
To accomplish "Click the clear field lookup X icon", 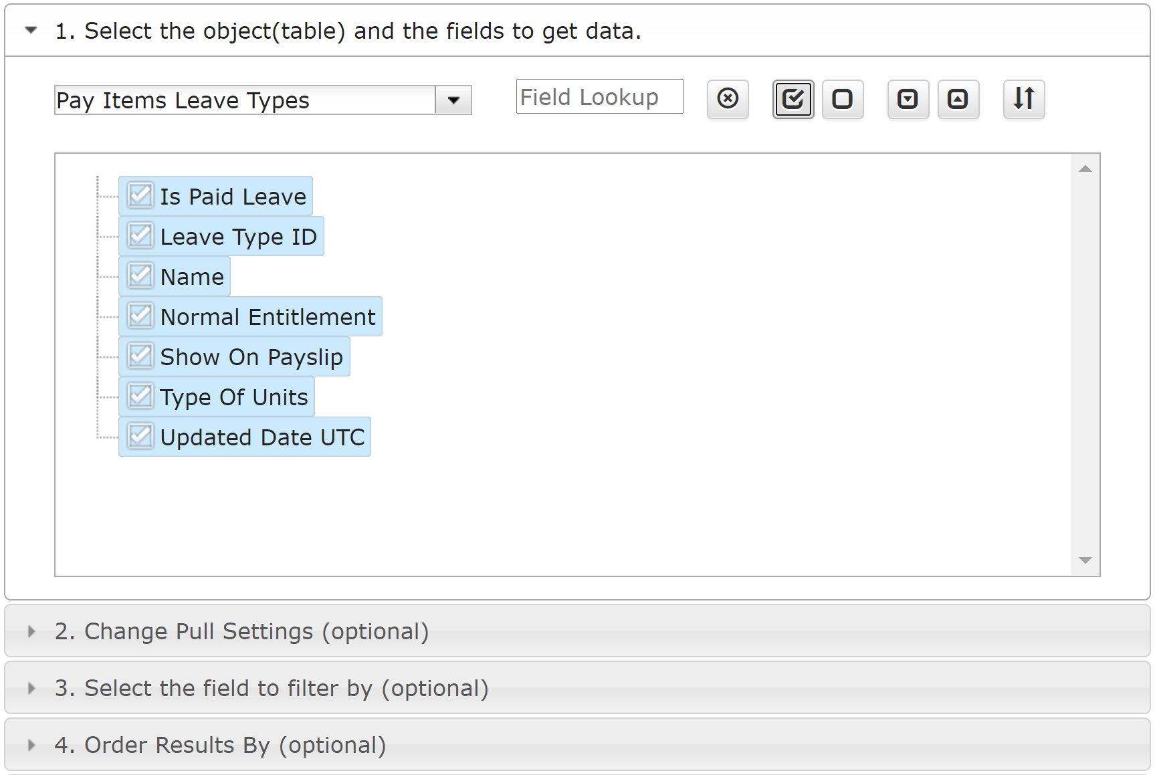I will pos(728,99).
